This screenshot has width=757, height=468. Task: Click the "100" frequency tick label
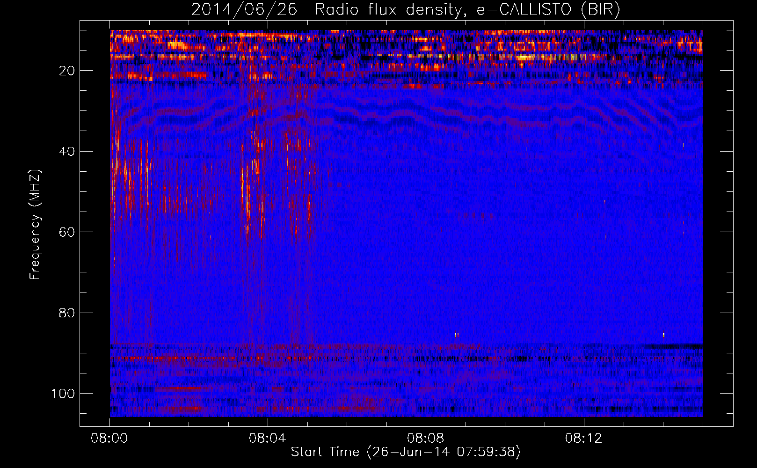pos(63,394)
